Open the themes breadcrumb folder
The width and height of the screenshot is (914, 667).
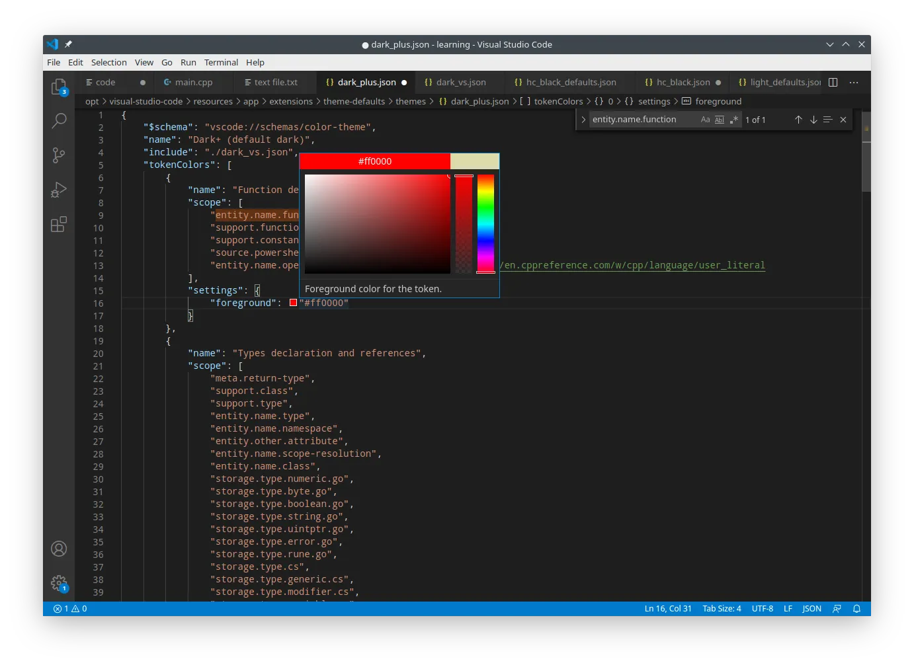[411, 101]
